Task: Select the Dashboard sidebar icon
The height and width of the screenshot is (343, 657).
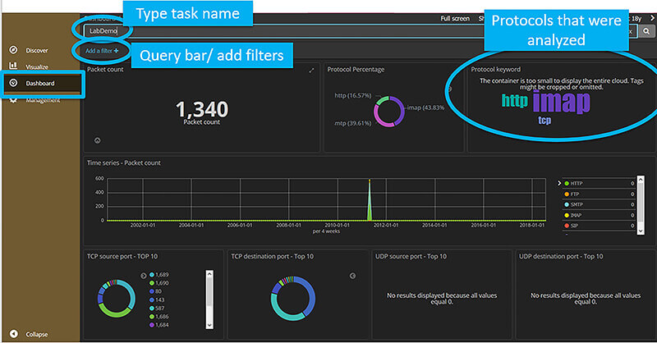Action: pos(13,83)
